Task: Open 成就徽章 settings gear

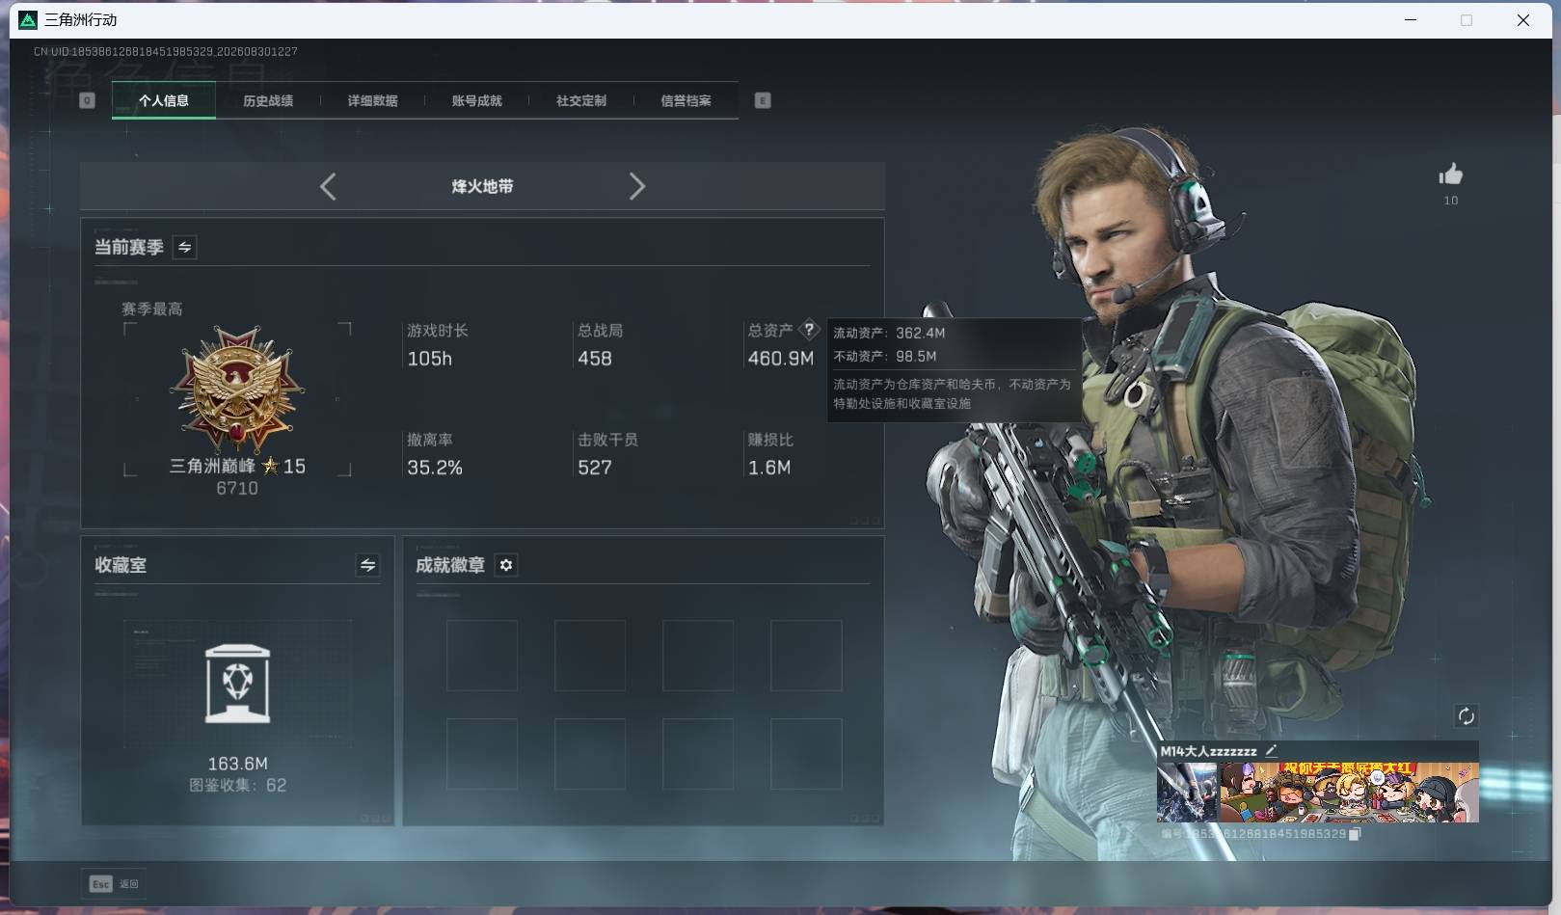Action: (506, 565)
